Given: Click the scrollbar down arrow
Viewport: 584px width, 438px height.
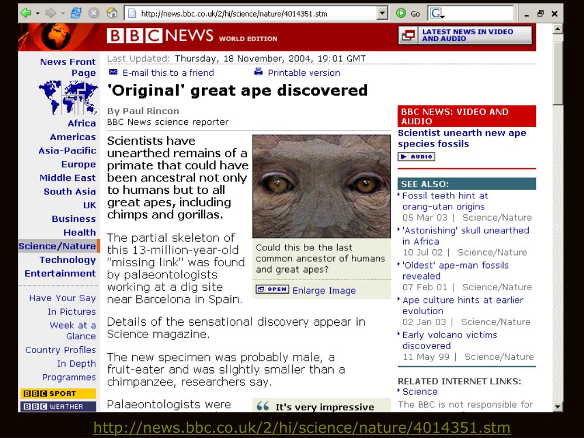Looking at the screenshot, I should pyautogui.click(x=557, y=407).
